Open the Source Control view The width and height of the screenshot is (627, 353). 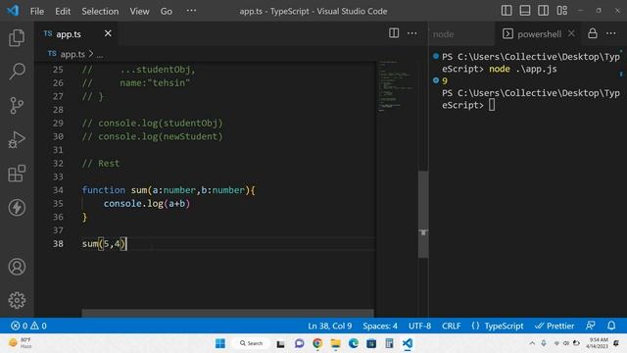pos(17,106)
